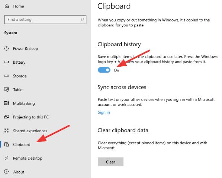
Task: Click the Storage drive icon
Action: (x=6, y=76)
